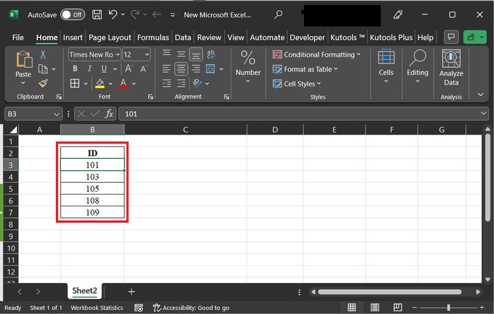494x314 pixels.
Task: Click the zoom slider in status bar
Action: (448, 308)
